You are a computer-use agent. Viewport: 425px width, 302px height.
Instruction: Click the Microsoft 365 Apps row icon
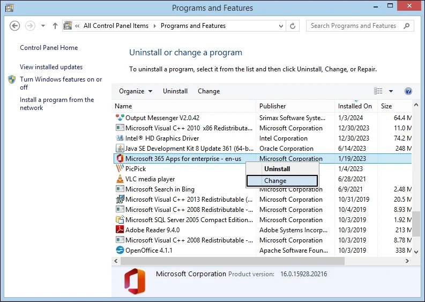click(120, 158)
